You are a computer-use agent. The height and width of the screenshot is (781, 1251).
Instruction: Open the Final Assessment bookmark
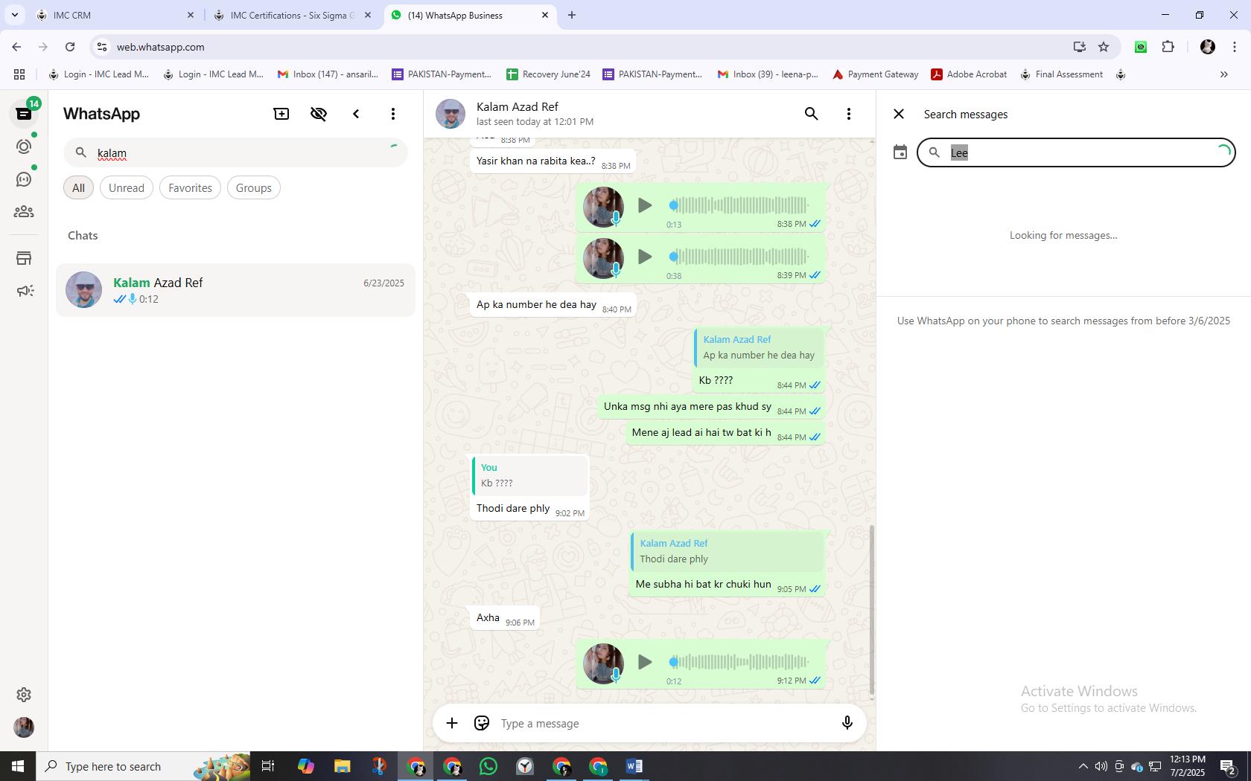pyautogui.click(x=1061, y=74)
